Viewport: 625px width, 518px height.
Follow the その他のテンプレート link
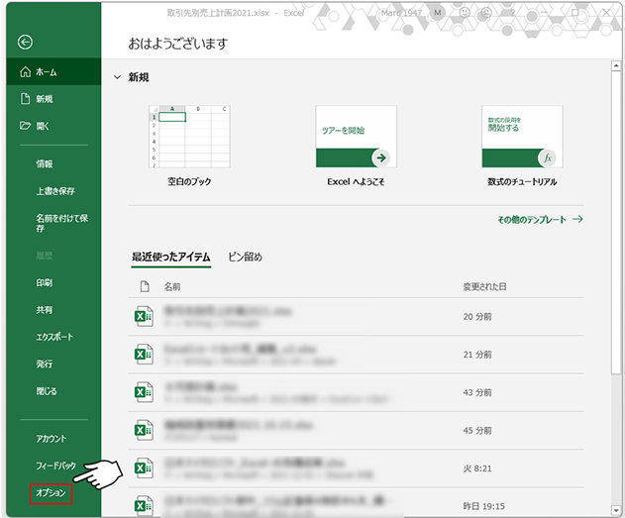click(x=540, y=220)
